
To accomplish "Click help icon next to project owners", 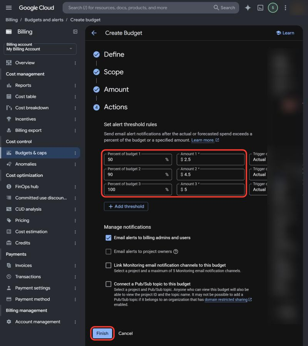I will pyautogui.click(x=176, y=251).
